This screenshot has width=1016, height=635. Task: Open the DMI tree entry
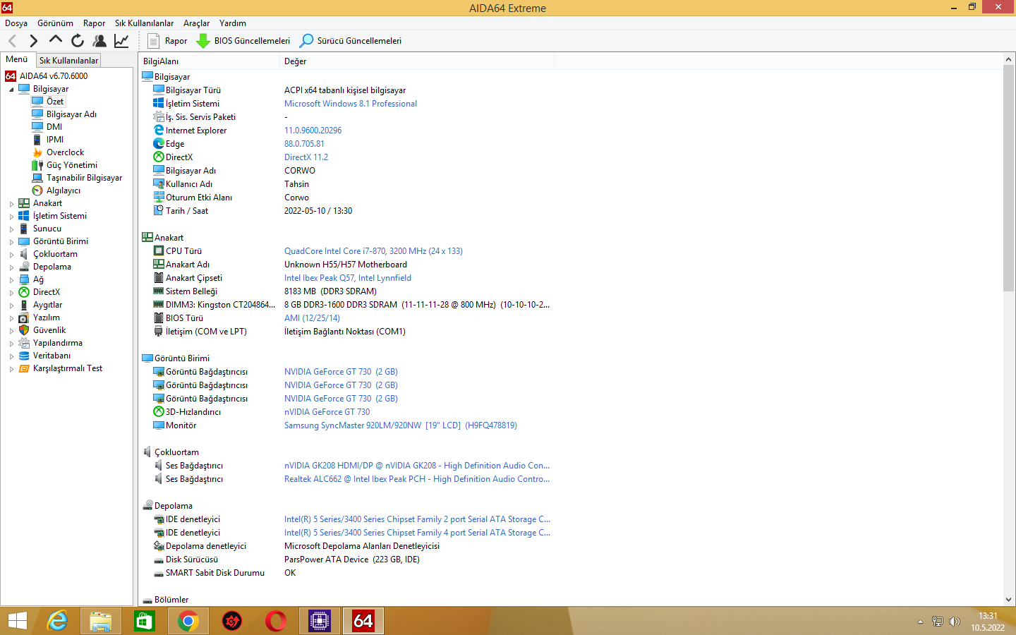pos(54,127)
